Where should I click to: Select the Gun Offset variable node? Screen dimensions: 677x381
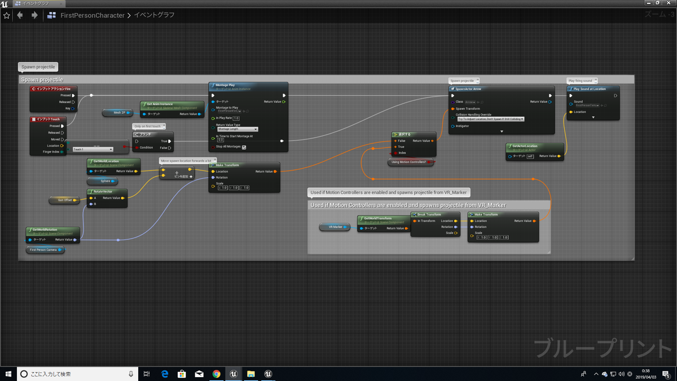coord(65,200)
